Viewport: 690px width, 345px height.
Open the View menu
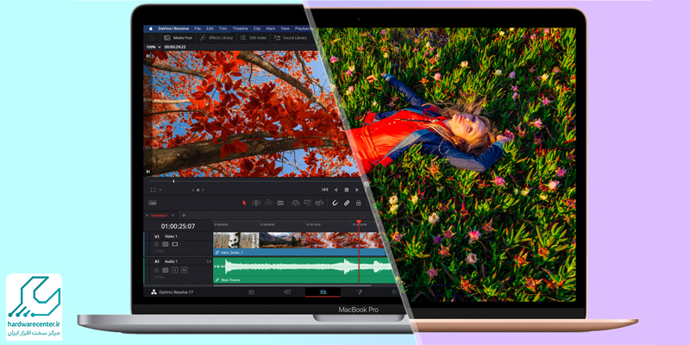285,28
